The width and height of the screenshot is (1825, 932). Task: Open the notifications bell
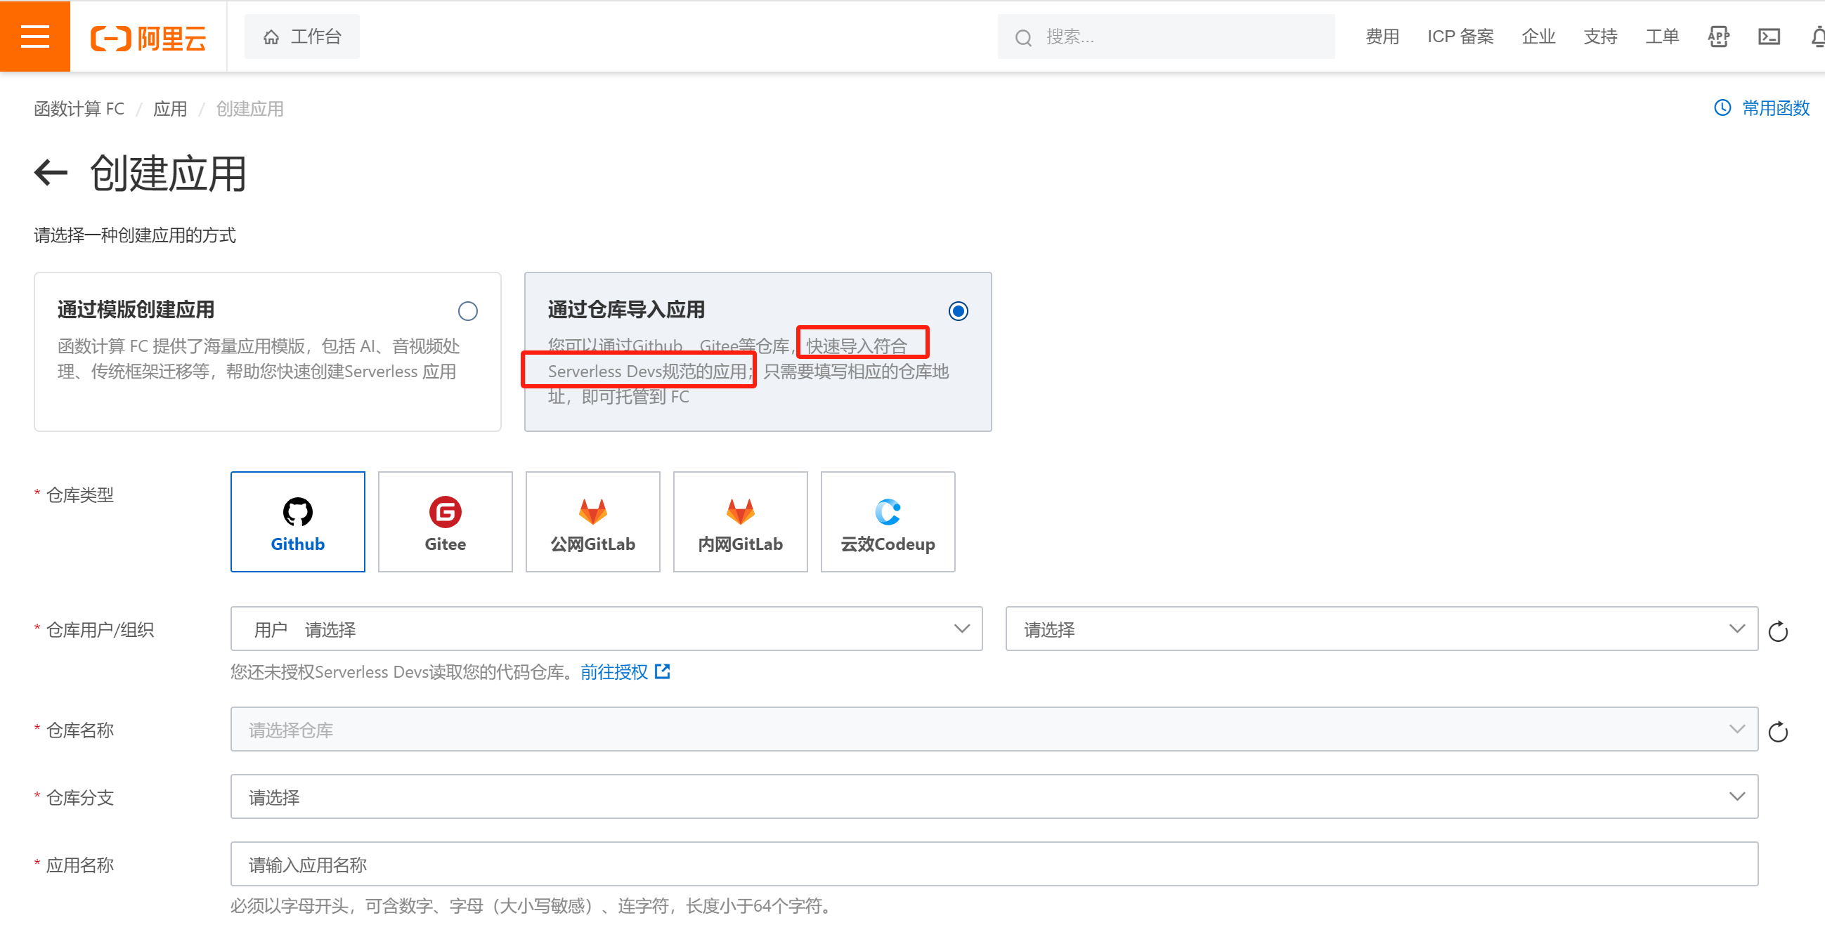click(1817, 37)
